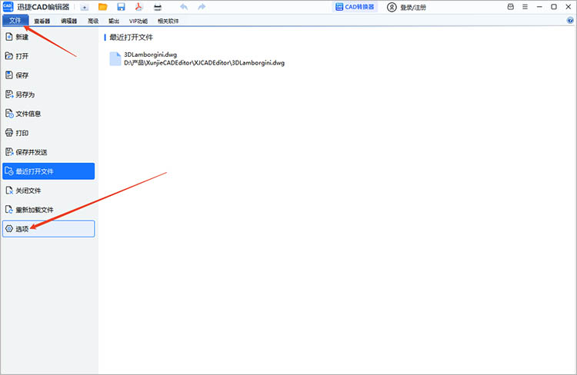Select the VIP功能 tab

pos(138,21)
